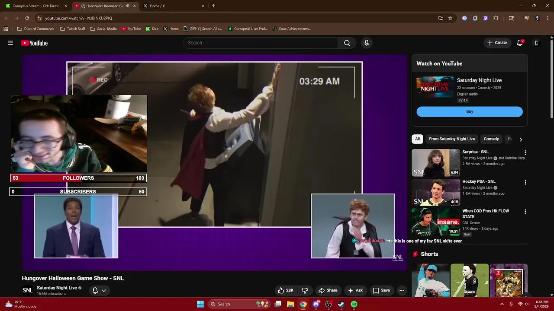Start voice search with microphone icon

[367, 43]
